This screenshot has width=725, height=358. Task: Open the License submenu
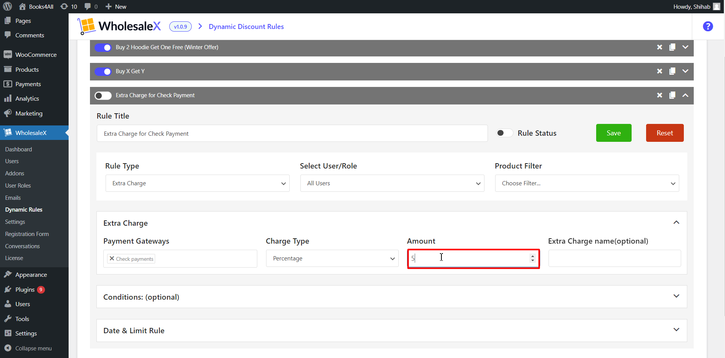tap(14, 258)
